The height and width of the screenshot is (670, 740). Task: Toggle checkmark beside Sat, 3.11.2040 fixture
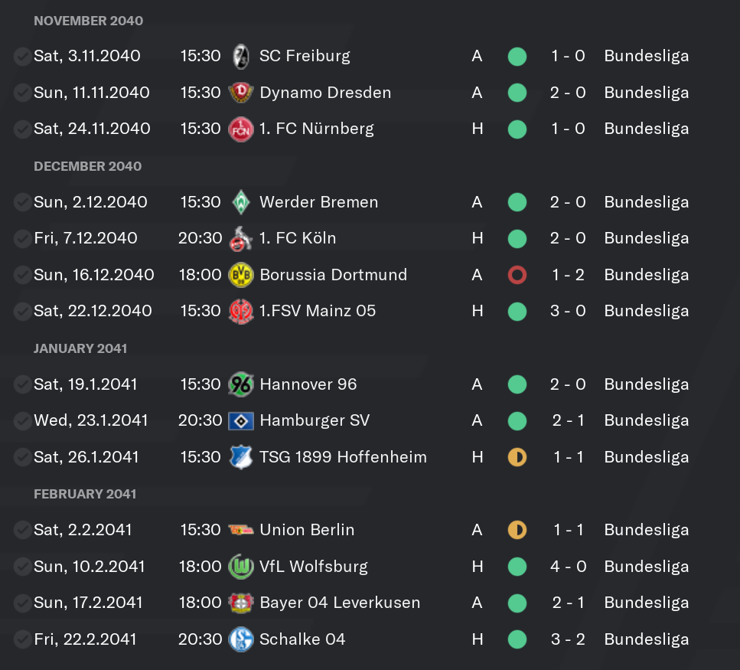pos(22,57)
